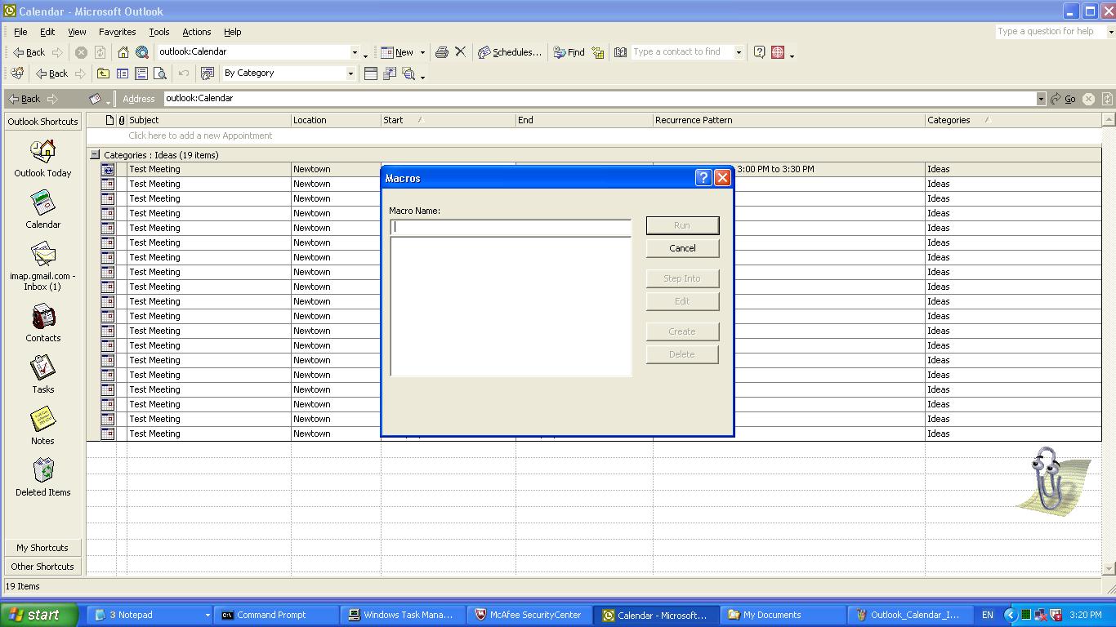Open the Actions menu
This screenshot has width=1116, height=627.
196,32
